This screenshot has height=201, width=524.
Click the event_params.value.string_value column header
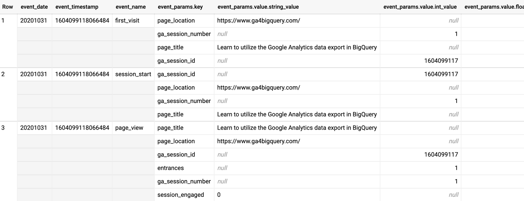click(258, 7)
